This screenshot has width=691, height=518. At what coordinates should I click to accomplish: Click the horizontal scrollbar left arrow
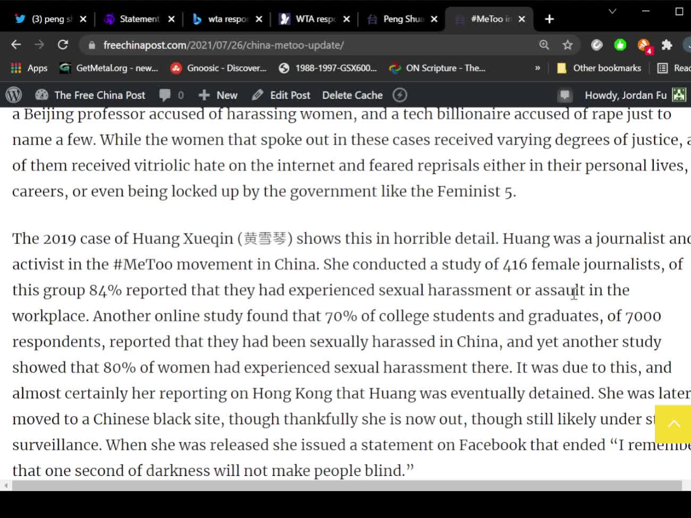tap(6, 486)
